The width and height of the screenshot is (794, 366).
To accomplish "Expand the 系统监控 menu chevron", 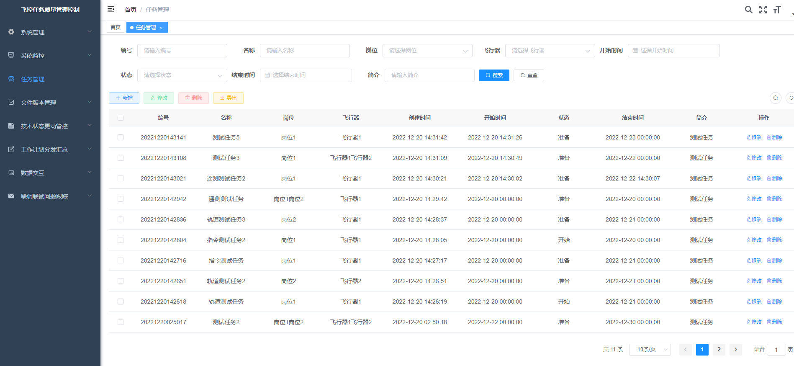I will [90, 55].
